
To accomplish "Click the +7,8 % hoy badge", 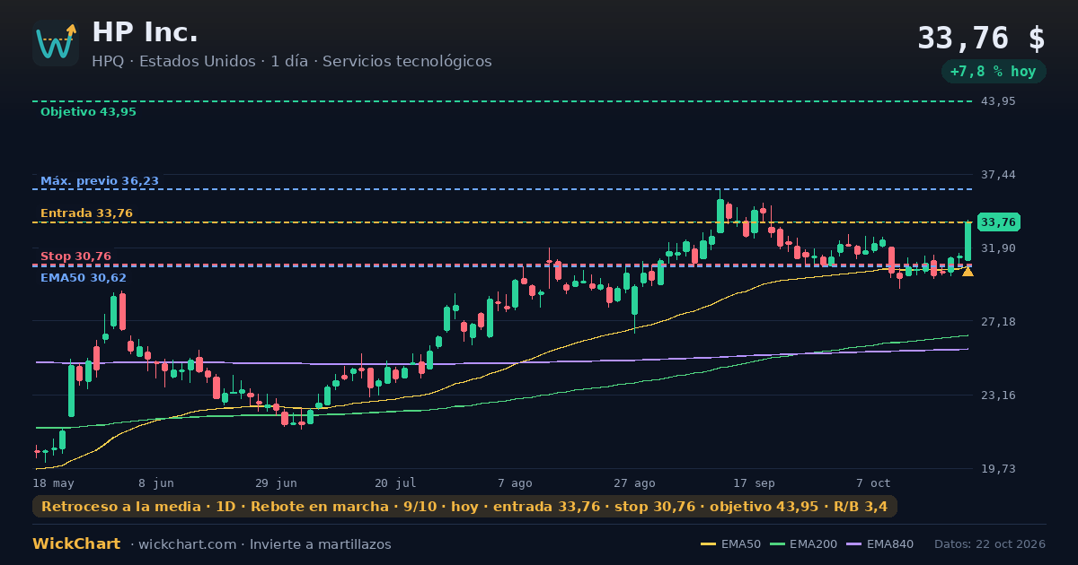I will [x=993, y=72].
